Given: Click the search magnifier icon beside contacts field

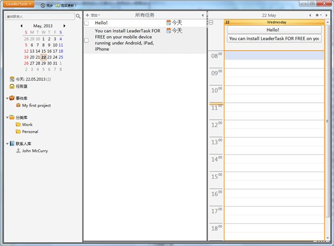Looking at the screenshot, I should (x=78, y=17).
